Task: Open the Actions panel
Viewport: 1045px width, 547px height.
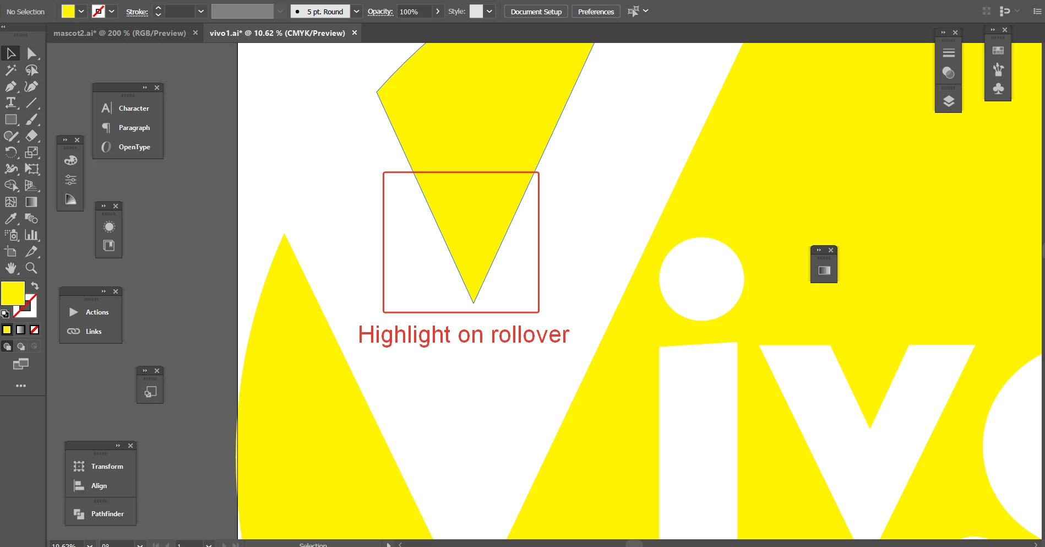Action: tap(90, 312)
